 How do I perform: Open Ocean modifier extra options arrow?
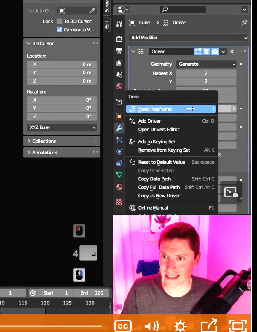pyautogui.click(x=223, y=51)
